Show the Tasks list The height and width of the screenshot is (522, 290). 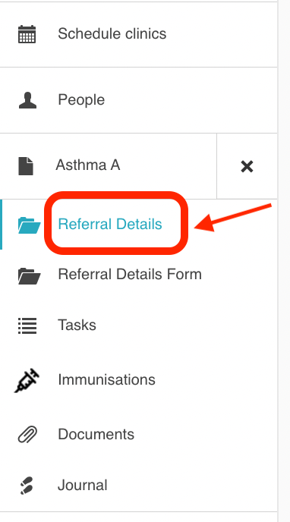coord(77,325)
